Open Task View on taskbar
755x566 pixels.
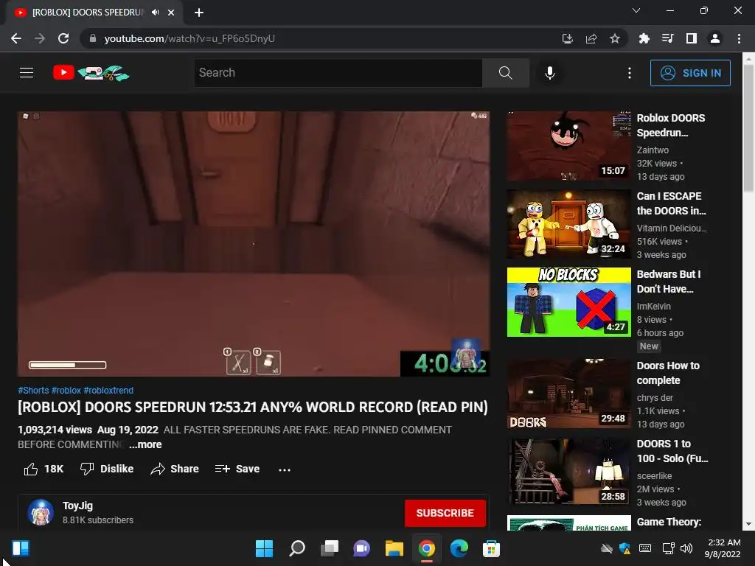[x=330, y=548]
